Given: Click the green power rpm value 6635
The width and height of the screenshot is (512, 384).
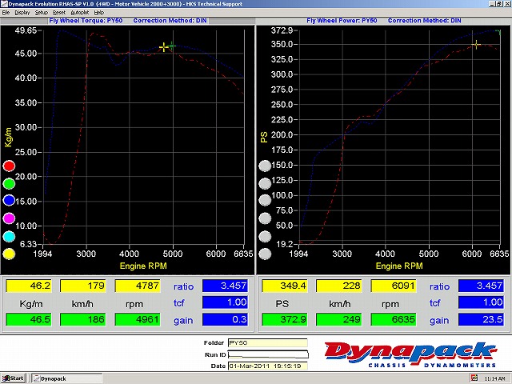Looking at the screenshot, I should (x=394, y=319).
